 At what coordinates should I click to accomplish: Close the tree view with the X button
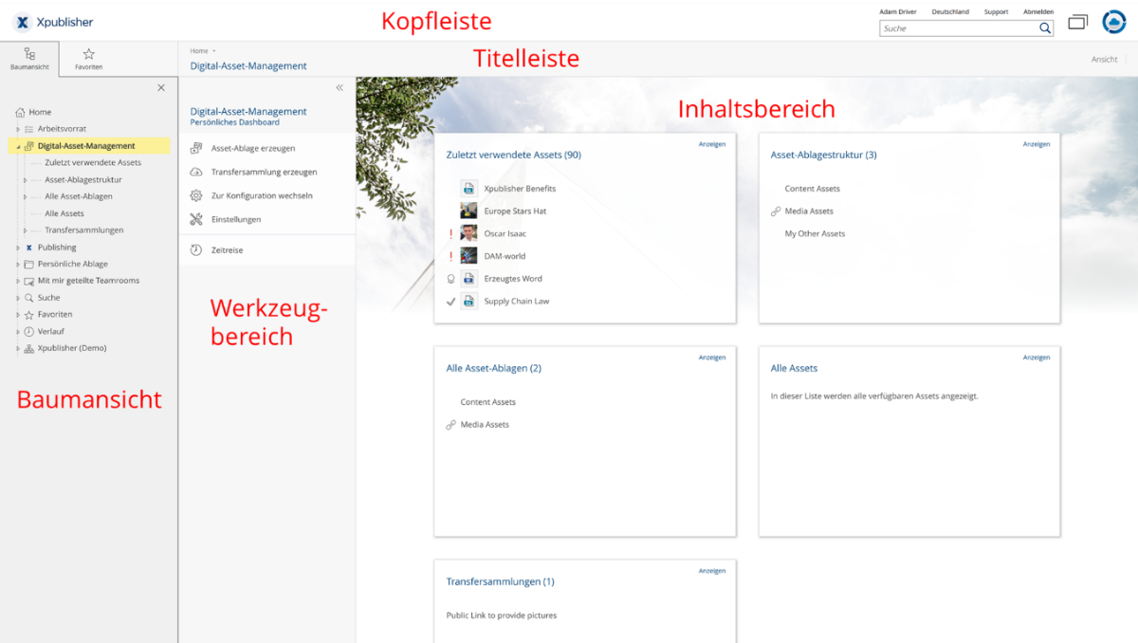tap(161, 87)
